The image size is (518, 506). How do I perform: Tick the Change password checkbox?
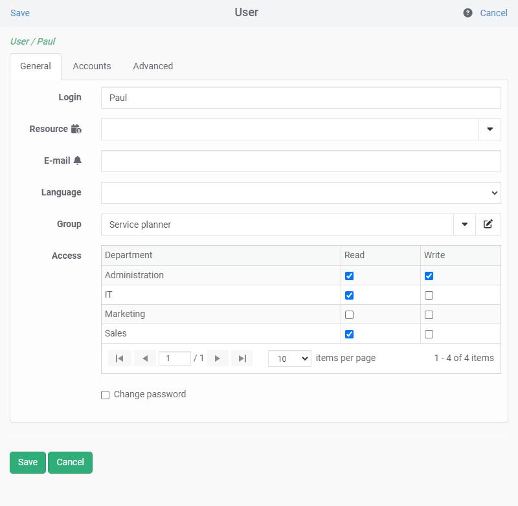(105, 395)
